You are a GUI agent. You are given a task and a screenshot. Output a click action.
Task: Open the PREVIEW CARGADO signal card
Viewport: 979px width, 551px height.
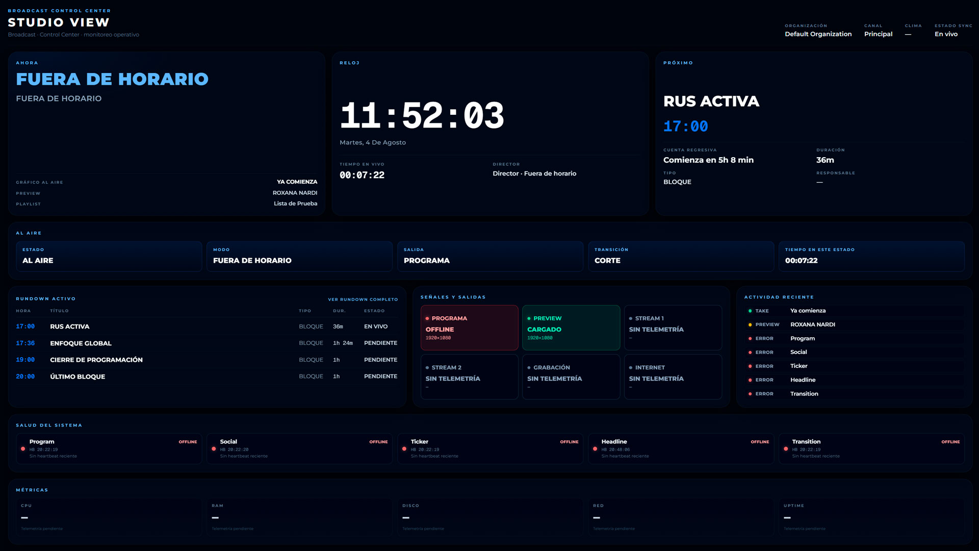pos(571,328)
